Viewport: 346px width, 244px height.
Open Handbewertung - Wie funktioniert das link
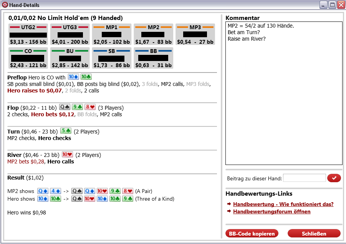[283, 204]
